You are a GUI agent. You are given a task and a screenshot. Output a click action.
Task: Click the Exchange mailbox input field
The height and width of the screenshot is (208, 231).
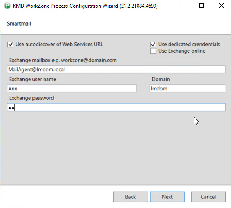[x=116, y=69]
